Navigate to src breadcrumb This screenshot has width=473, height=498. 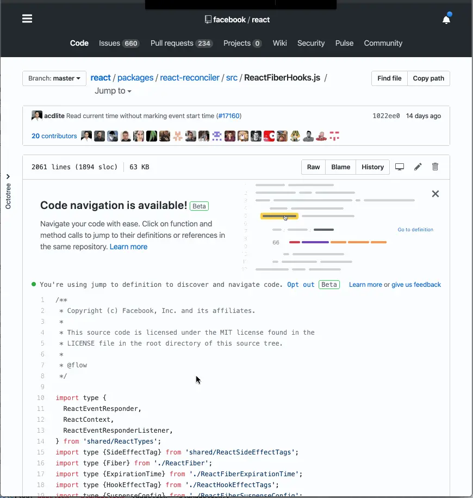pyautogui.click(x=232, y=78)
